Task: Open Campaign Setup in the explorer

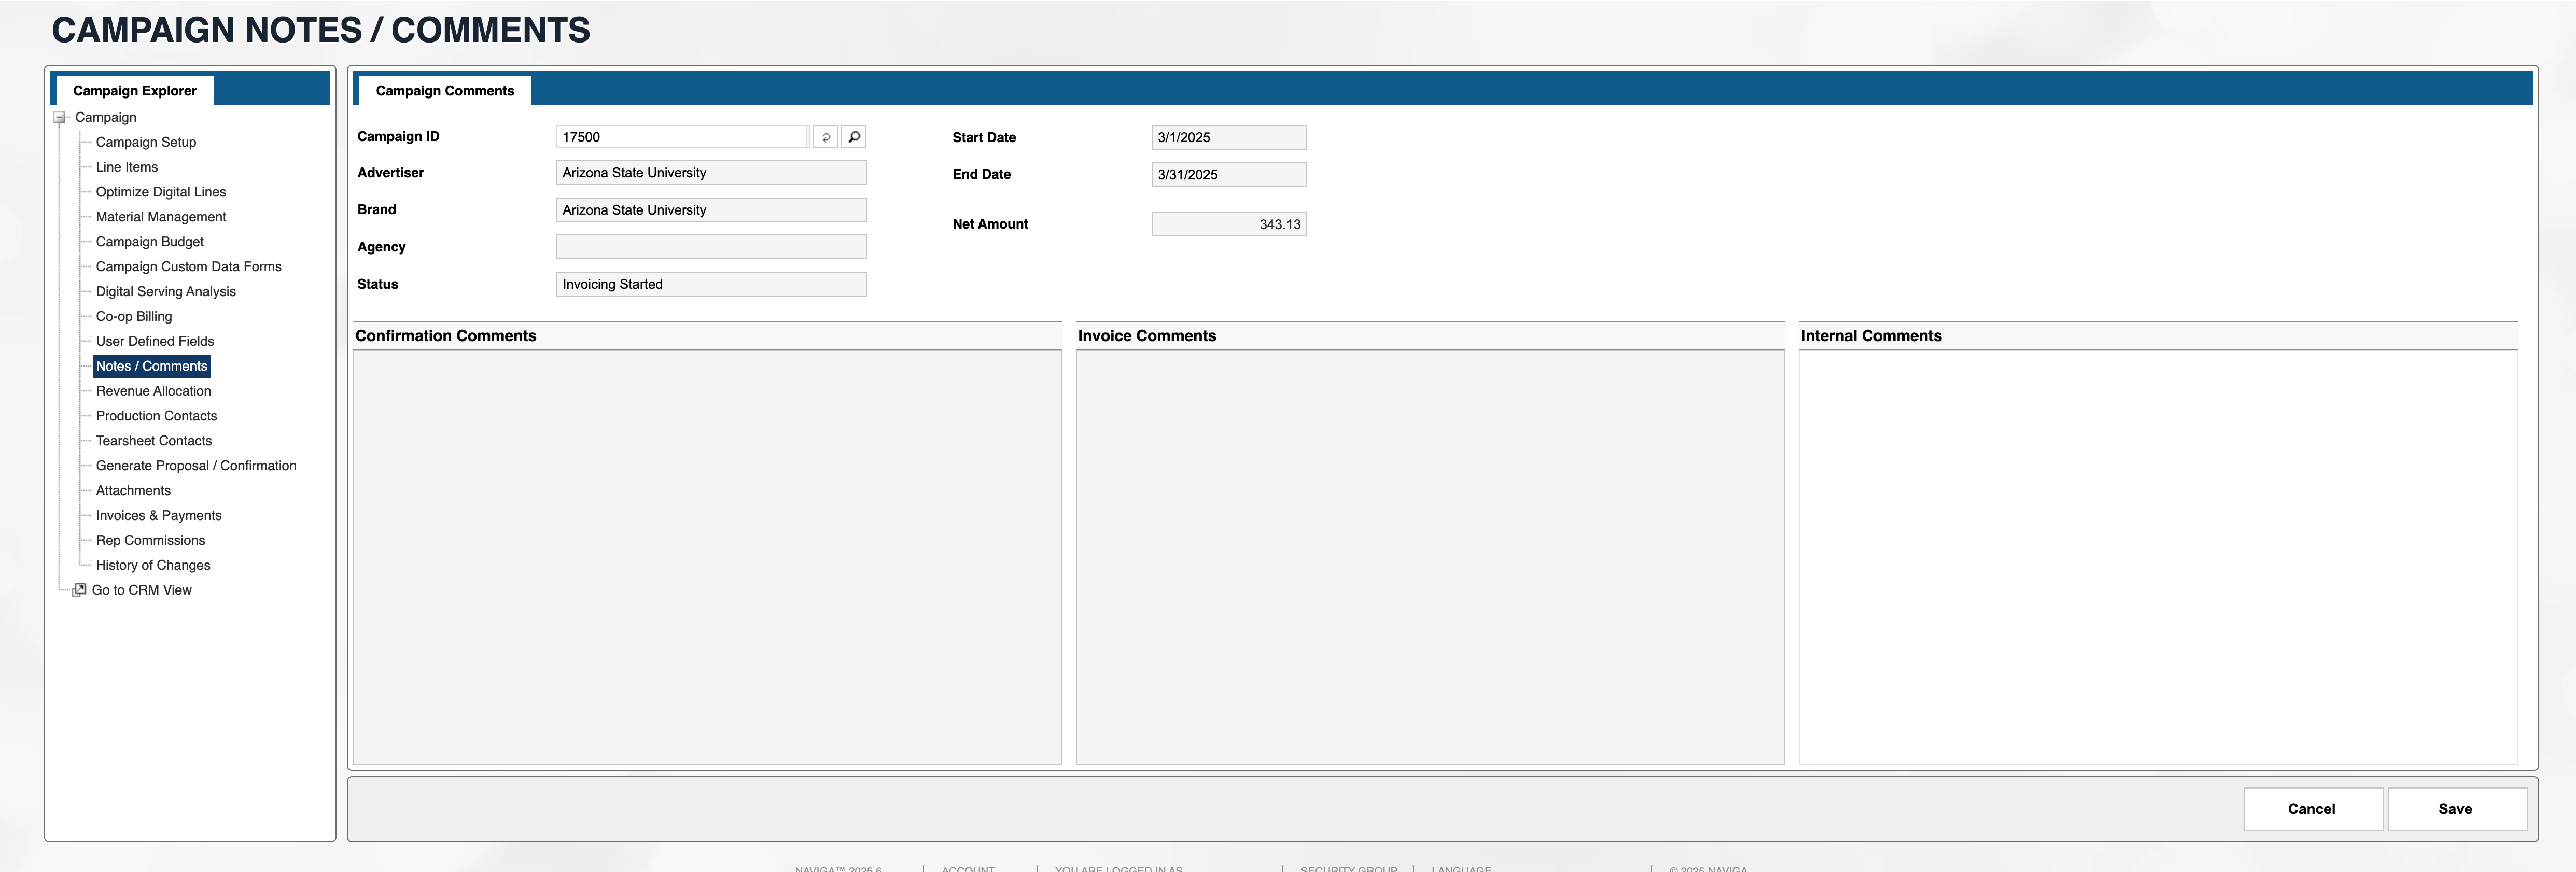Action: tap(146, 142)
